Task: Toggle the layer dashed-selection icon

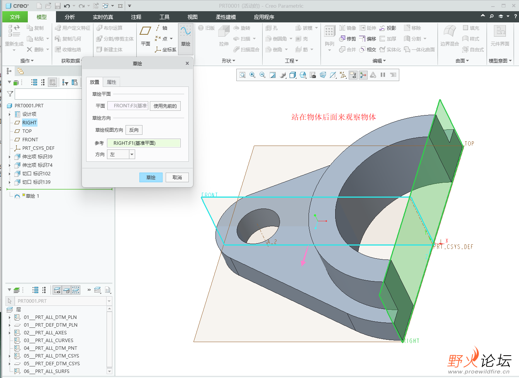Action: click(76, 290)
